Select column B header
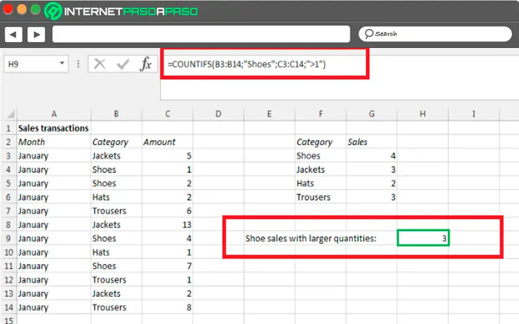Image resolution: width=519 pixels, height=324 pixels. click(x=116, y=114)
